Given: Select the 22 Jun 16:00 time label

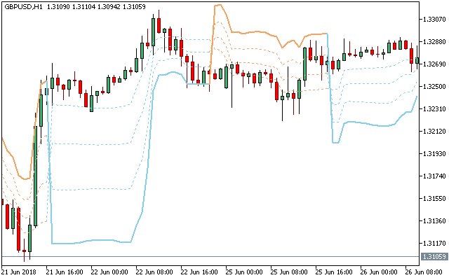Looking at the screenshot, I should pyautogui.click(x=201, y=272).
